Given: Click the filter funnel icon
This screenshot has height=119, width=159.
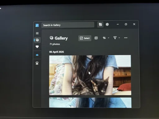Looking at the screenshot, I should coord(115,38).
